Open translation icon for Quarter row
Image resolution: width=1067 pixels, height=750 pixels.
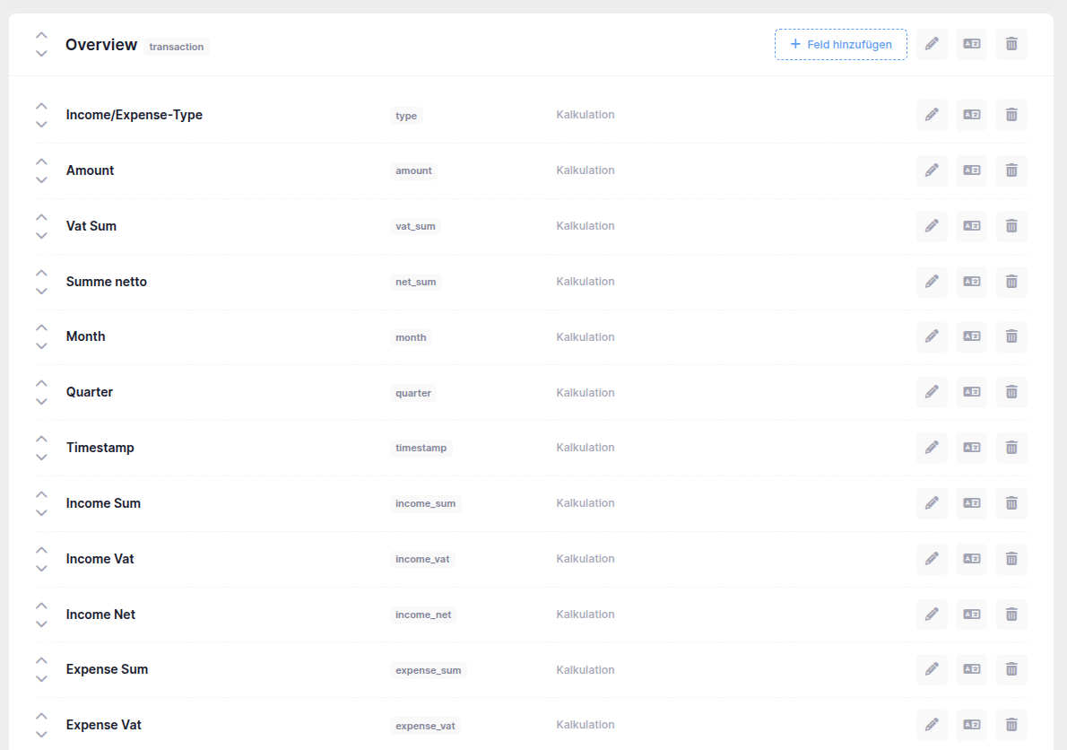coord(971,392)
